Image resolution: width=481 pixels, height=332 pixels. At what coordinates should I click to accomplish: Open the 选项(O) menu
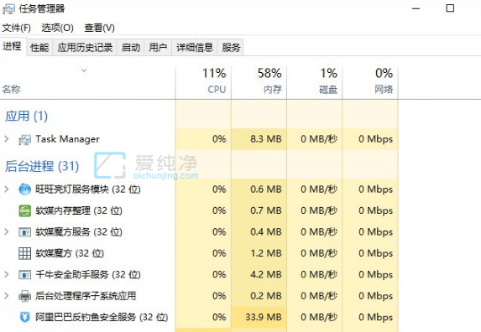click(x=57, y=28)
